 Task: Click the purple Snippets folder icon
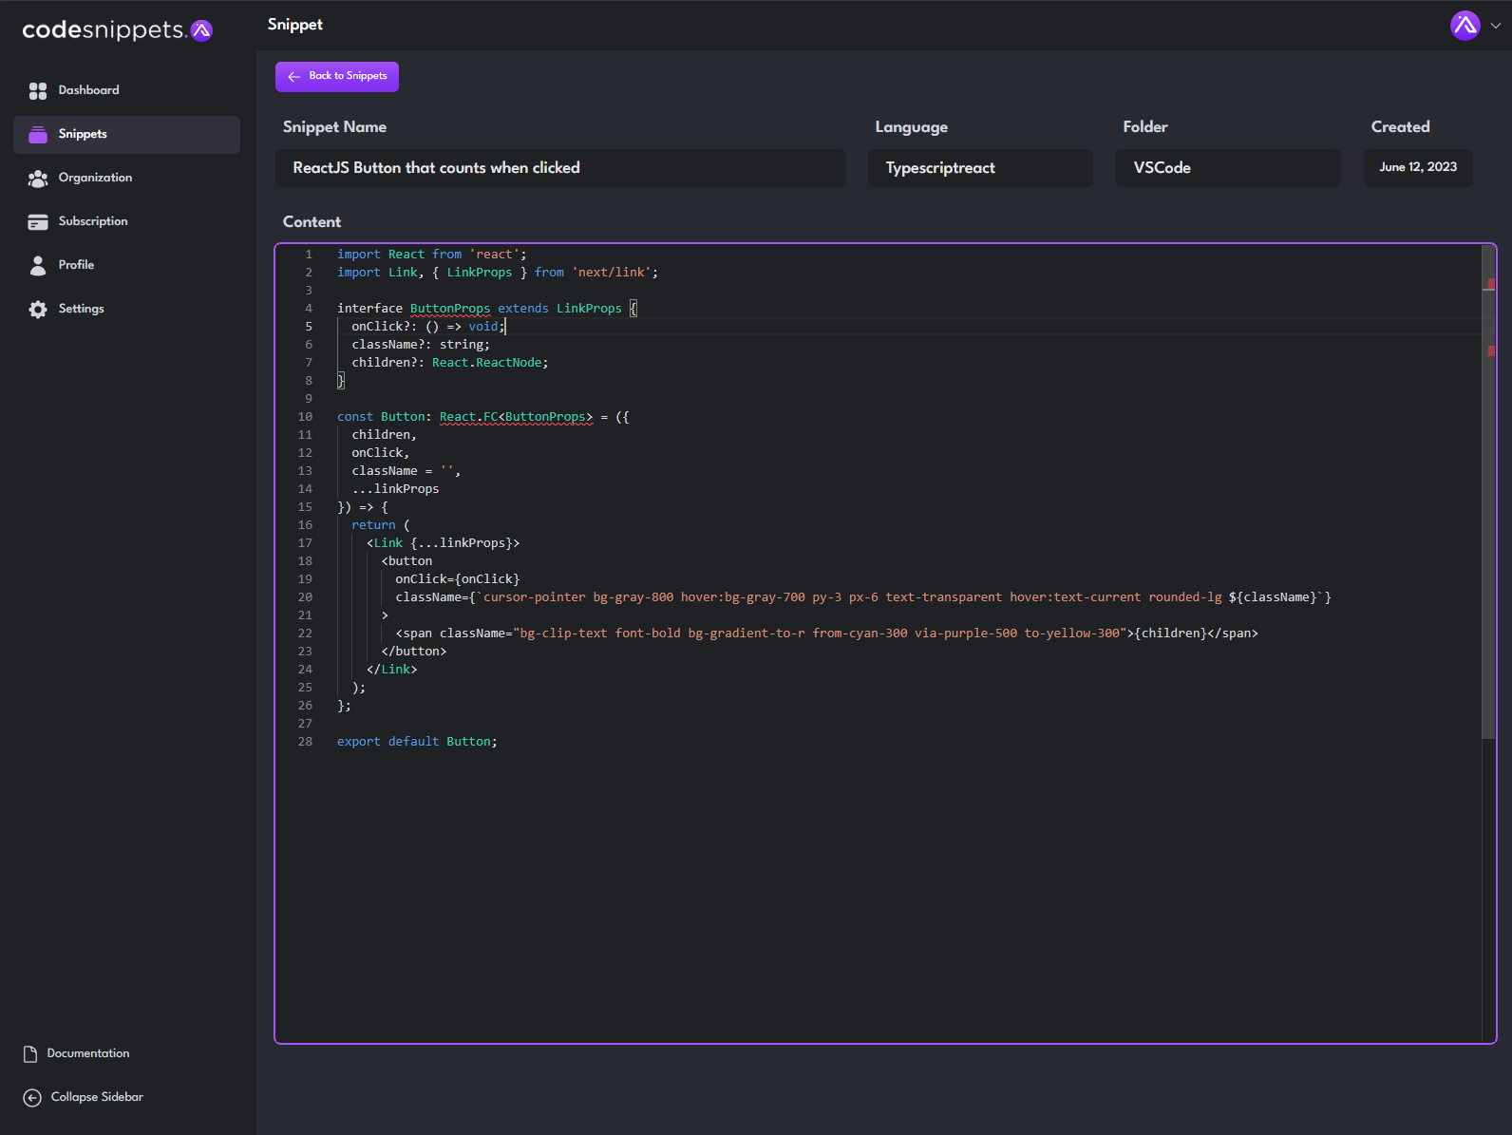click(x=38, y=134)
